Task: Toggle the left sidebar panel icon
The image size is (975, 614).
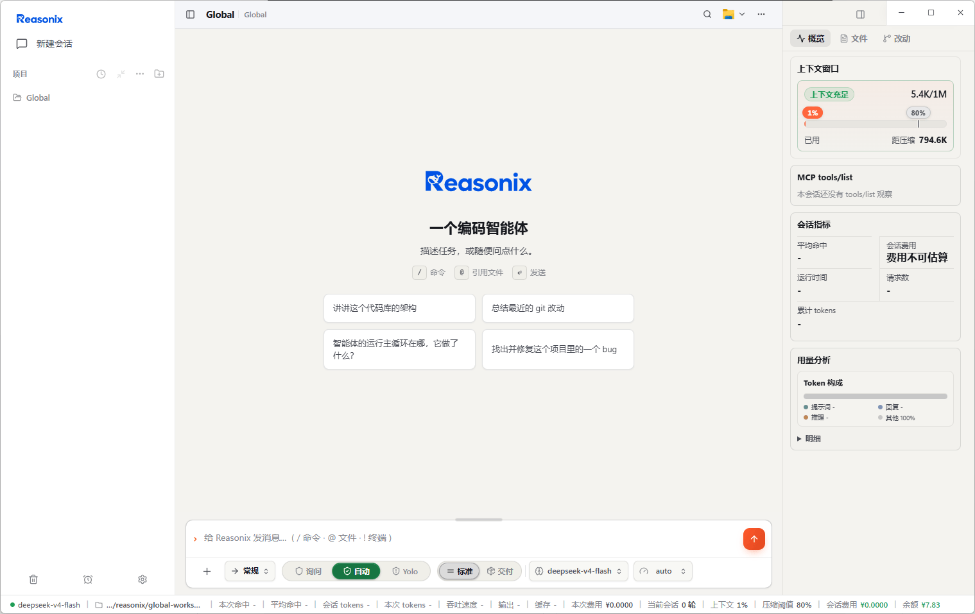Action: 191,15
